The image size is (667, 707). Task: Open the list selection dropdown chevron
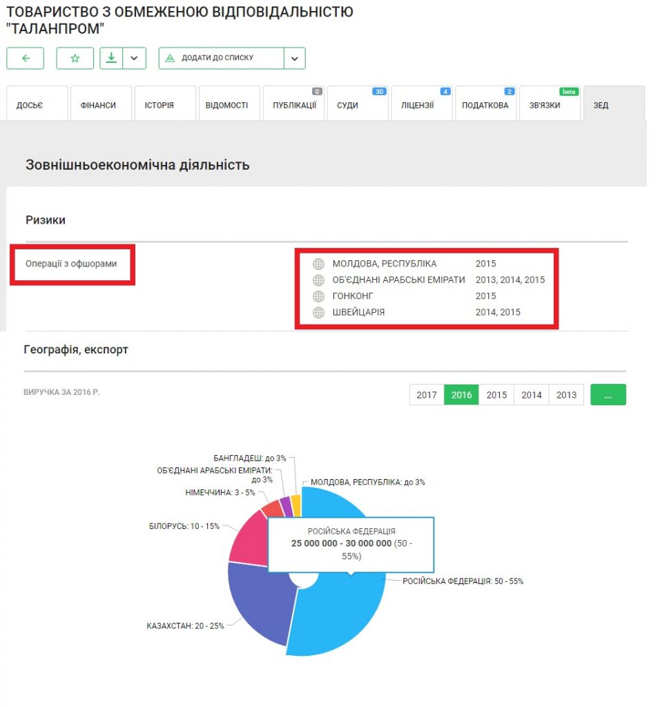pyautogui.click(x=294, y=59)
